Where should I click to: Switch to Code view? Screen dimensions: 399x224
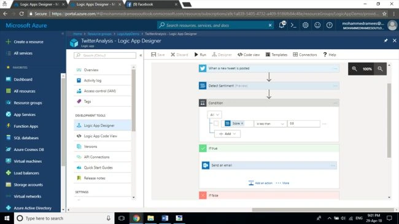pyautogui.click(x=249, y=55)
